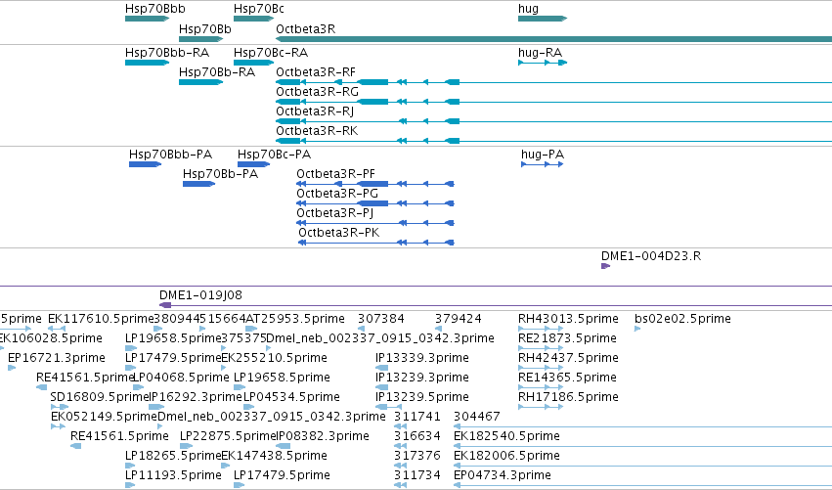832x490 pixels.
Task: Select the Hsp70Bbb-RA transcript label
Action: coord(167,53)
